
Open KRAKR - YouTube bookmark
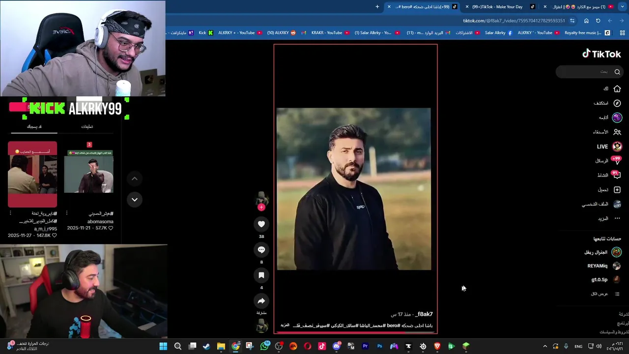(x=330, y=33)
